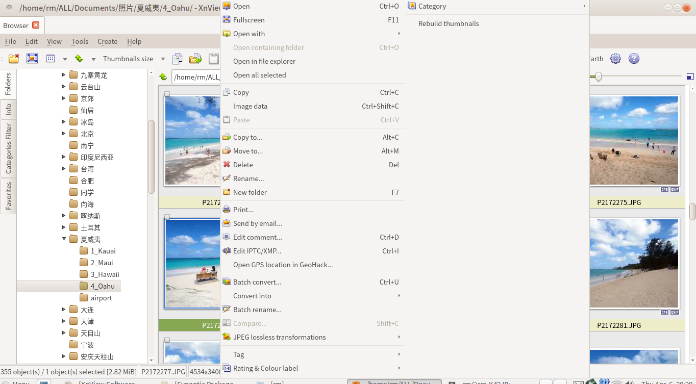The width and height of the screenshot is (696, 384).
Task: Click Rebuild thumbnails in the submenu
Action: click(x=449, y=23)
